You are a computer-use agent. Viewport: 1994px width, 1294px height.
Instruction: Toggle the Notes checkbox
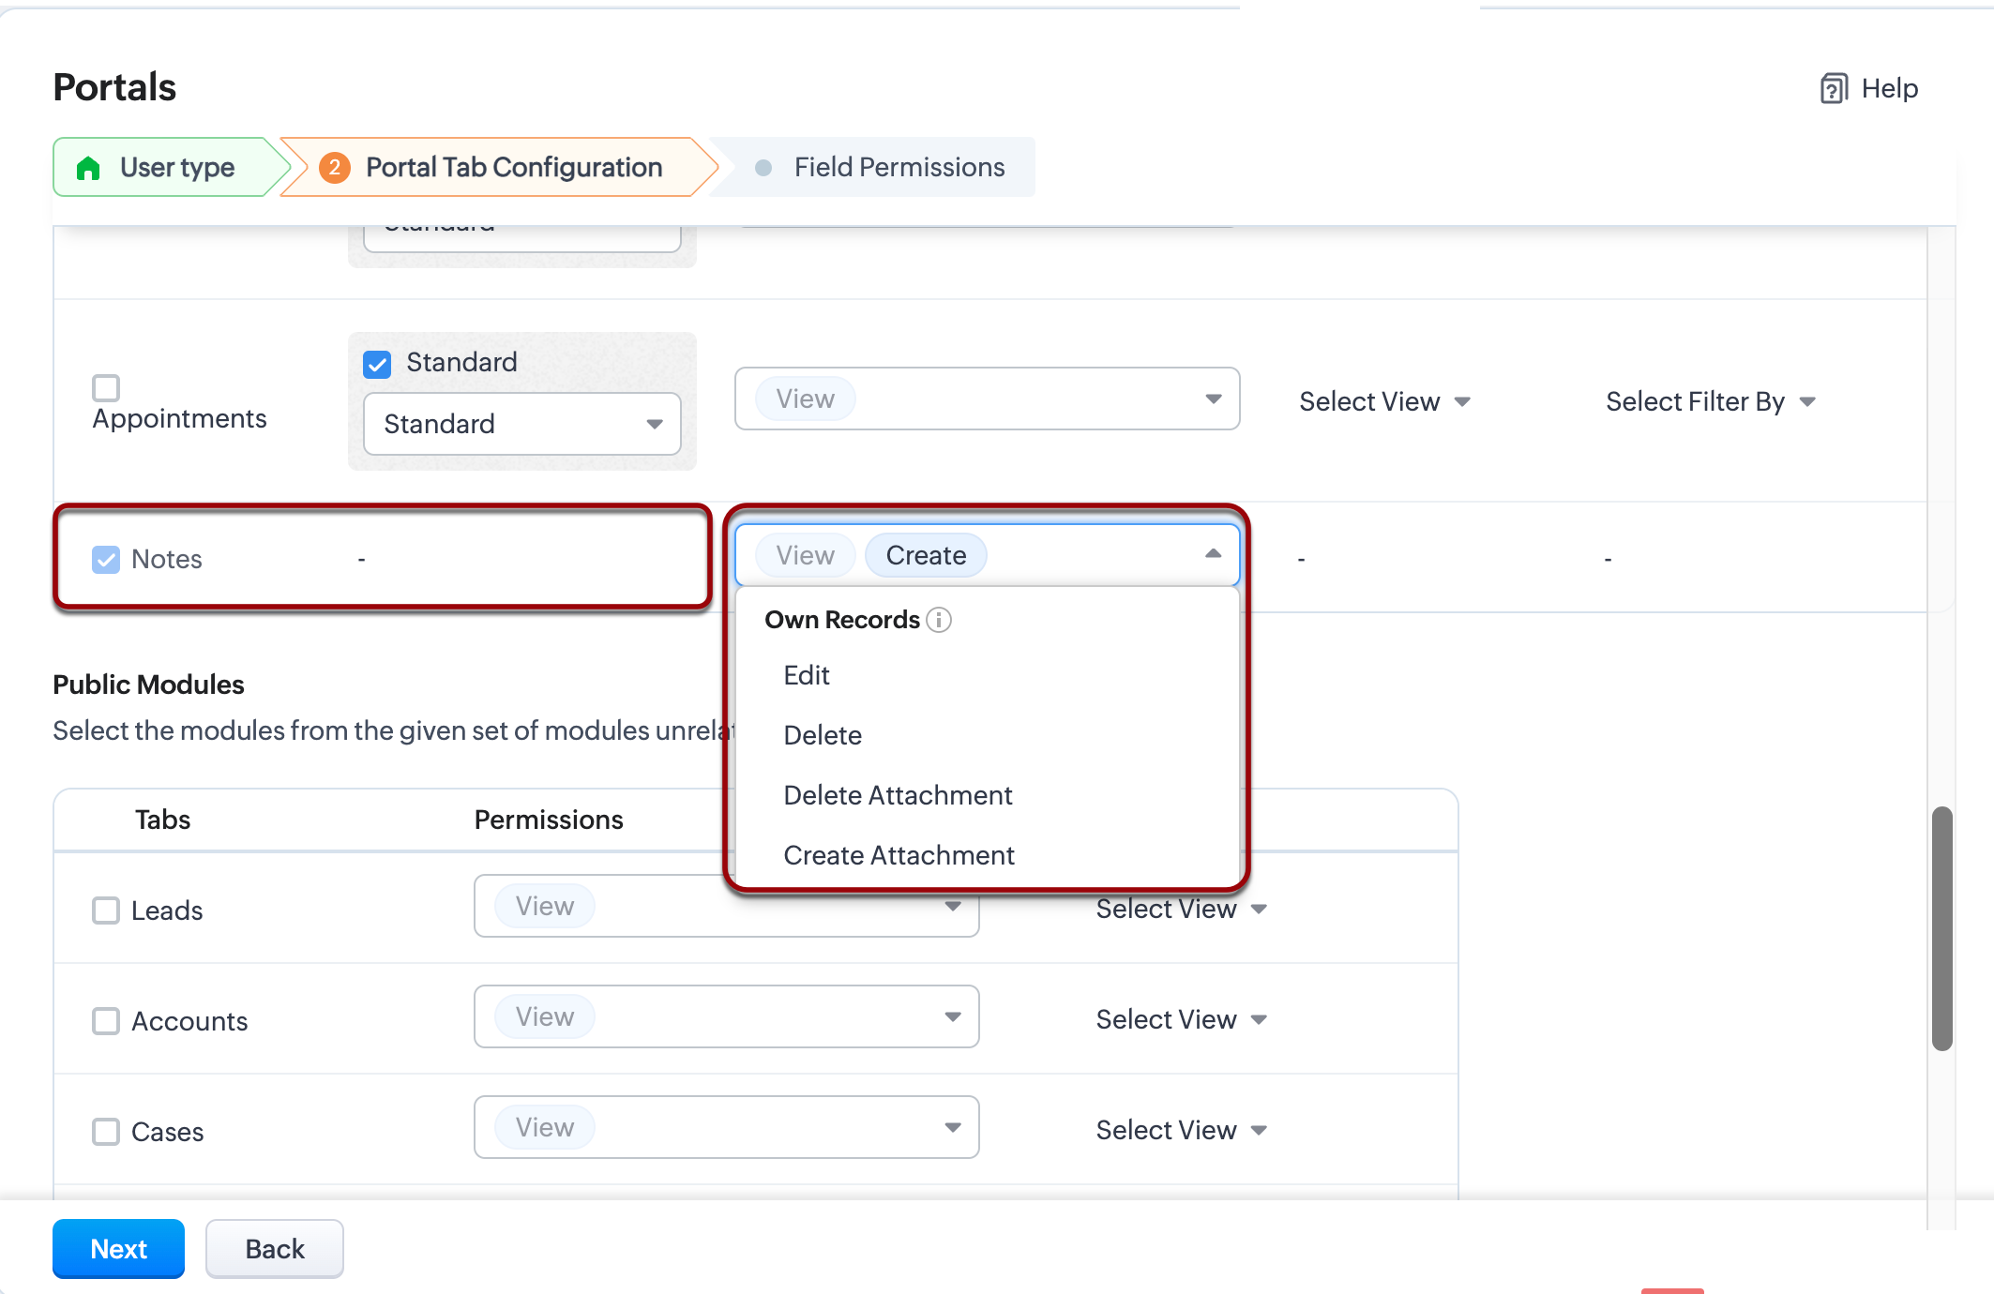106,560
